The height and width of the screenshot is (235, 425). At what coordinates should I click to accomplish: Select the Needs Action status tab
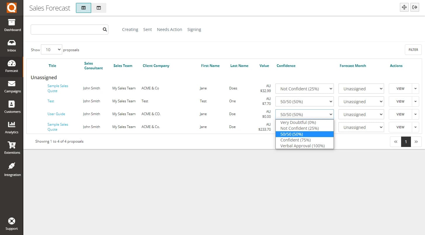click(169, 30)
